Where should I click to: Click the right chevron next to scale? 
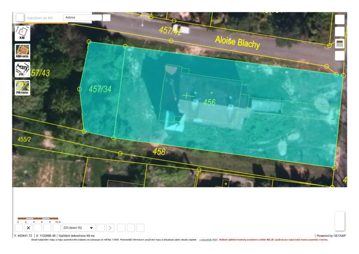pyautogui.click(x=110, y=228)
